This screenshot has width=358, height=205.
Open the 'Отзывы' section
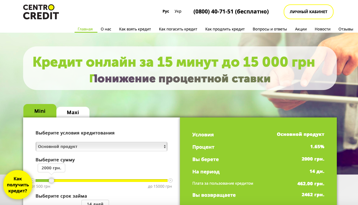click(x=346, y=29)
